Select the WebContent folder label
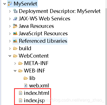The image size is (107, 105). (x=34, y=56)
